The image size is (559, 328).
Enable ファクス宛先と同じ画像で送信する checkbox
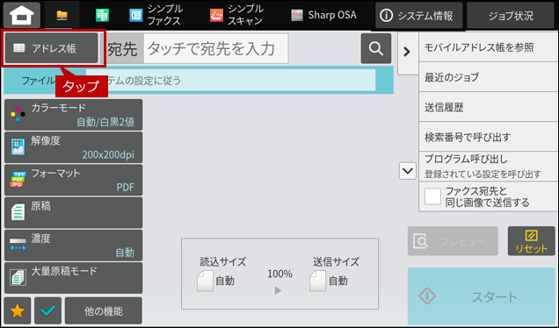coord(432,196)
